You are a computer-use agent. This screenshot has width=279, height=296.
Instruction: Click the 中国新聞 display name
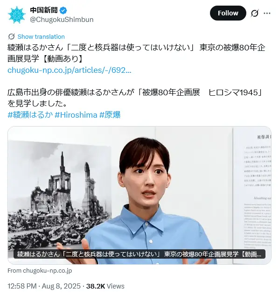tap(44, 10)
